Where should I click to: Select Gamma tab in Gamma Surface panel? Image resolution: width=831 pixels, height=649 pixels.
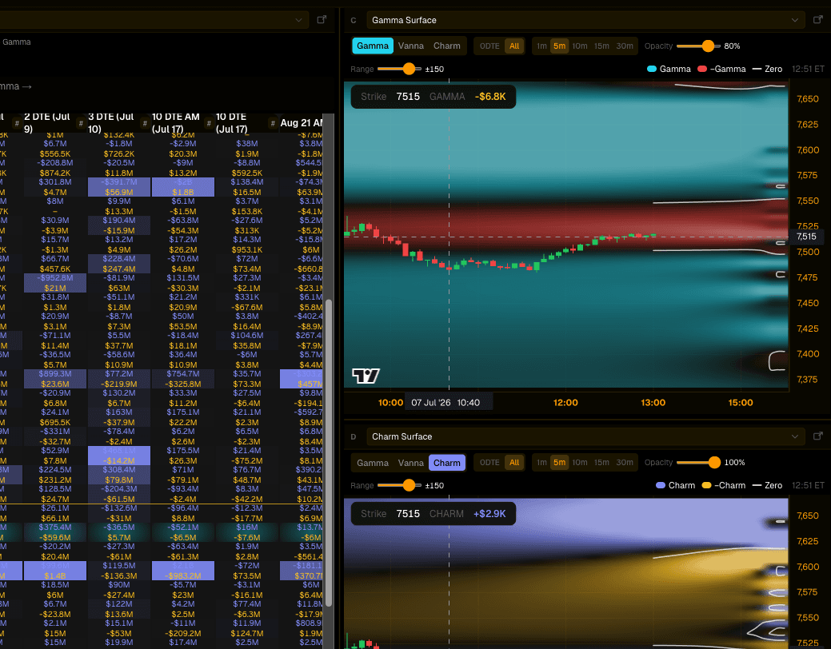pyautogui.click(x=373, y=46)
